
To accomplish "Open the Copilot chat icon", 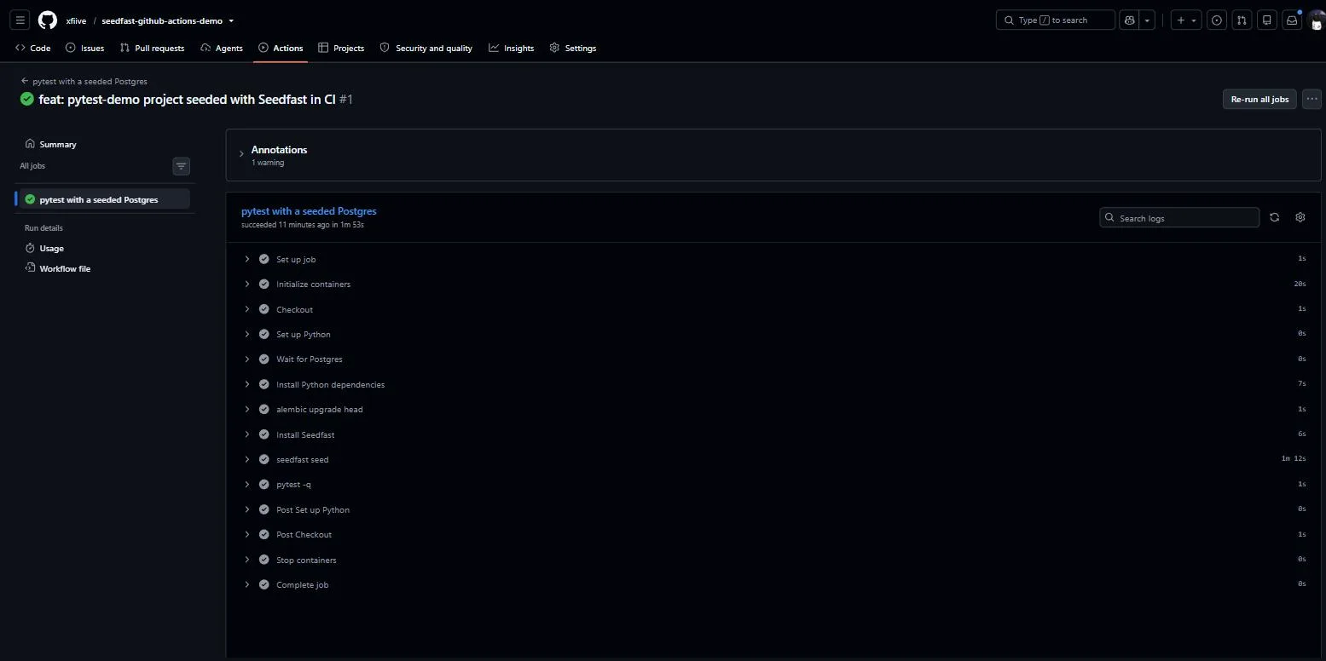I will coord(1130,20).
